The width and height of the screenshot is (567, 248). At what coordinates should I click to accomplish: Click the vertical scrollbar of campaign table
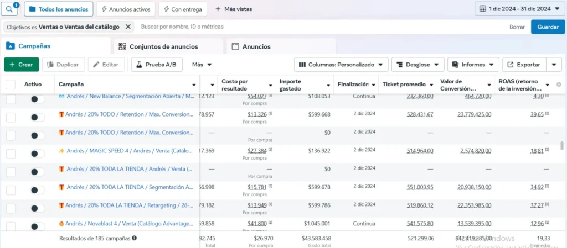tap(563, 145)
